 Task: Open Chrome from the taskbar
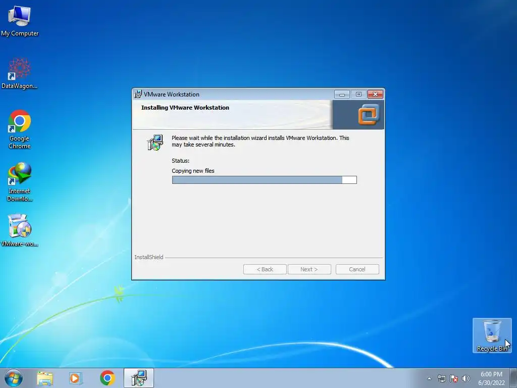pos(107,378)
